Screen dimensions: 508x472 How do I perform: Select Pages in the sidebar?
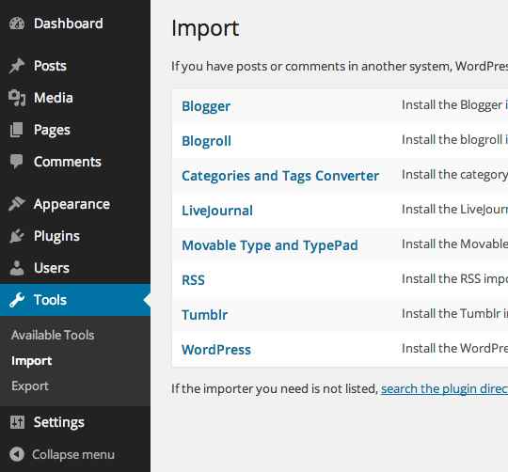click(x=52, y=131)
